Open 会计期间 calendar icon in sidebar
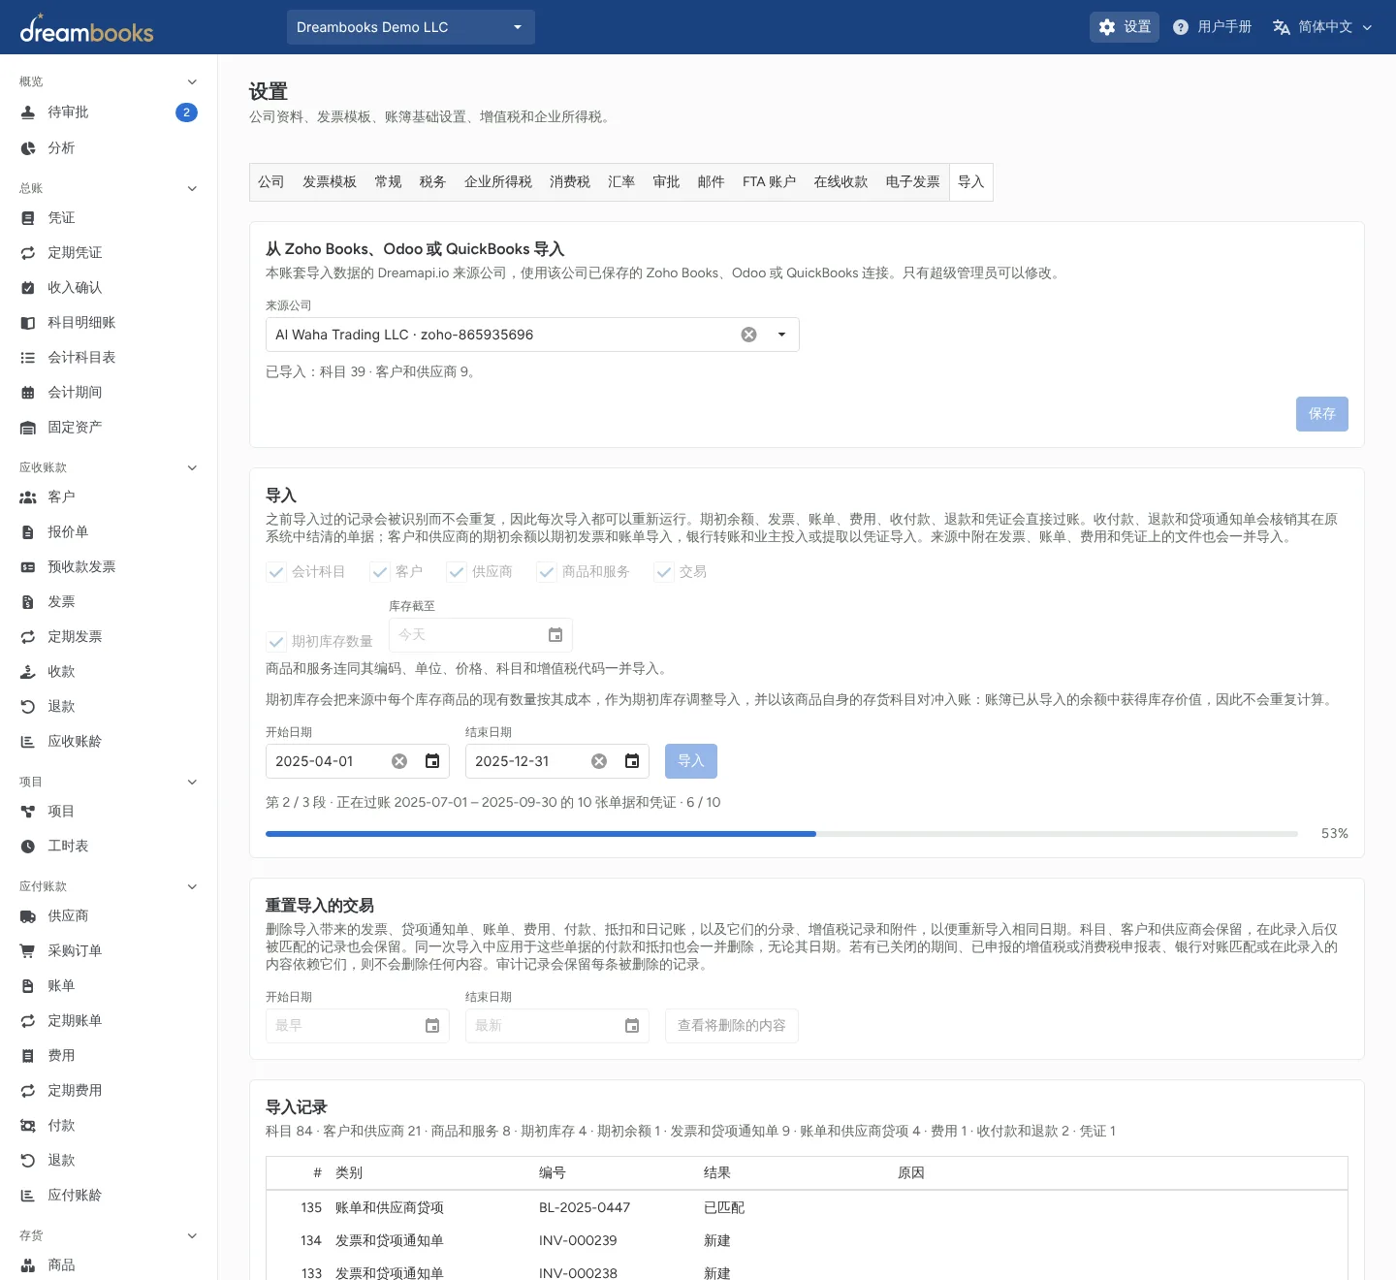Image resolution: width=1396 pixels, height=1280 pixels. coord(28,393)
